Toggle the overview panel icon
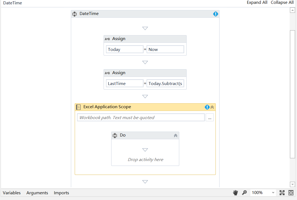Screen dimensions: 297x200 click(291, 193)
